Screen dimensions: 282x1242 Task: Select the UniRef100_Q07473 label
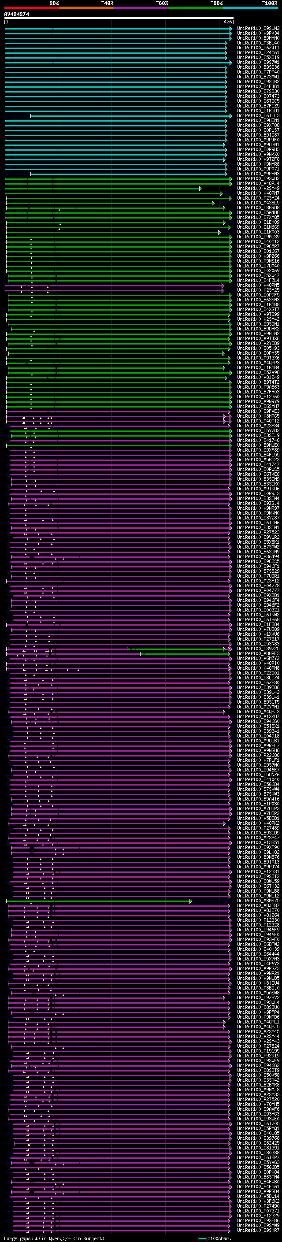(x=258, y=96)
